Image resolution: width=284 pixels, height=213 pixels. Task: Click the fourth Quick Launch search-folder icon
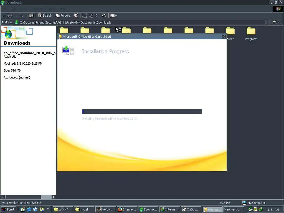point(42,209)
